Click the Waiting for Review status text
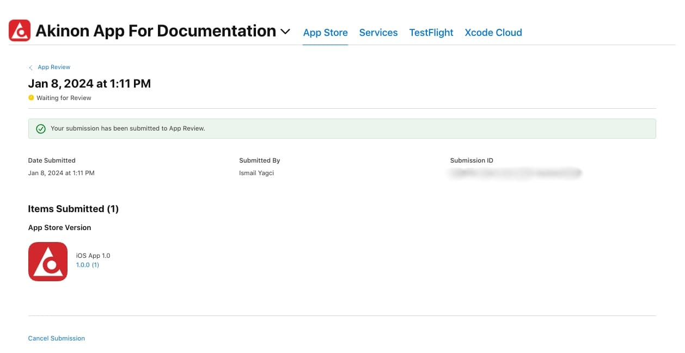The image size is (685, 353). click(64, 98)
